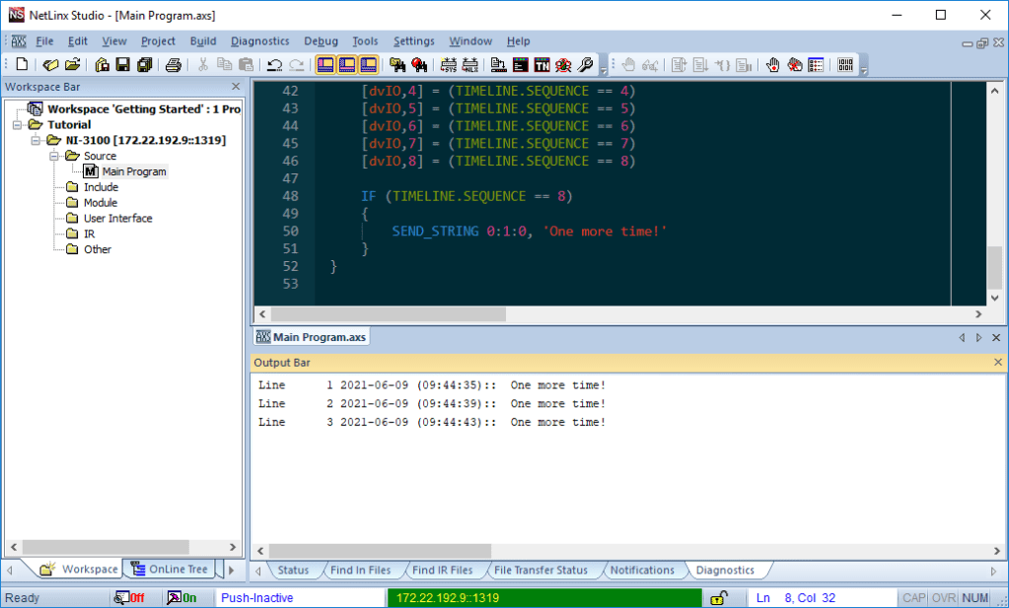Open the Diagnostics menu
The width and height of the screenshot is (1009, 608).
tap(259, 41)
